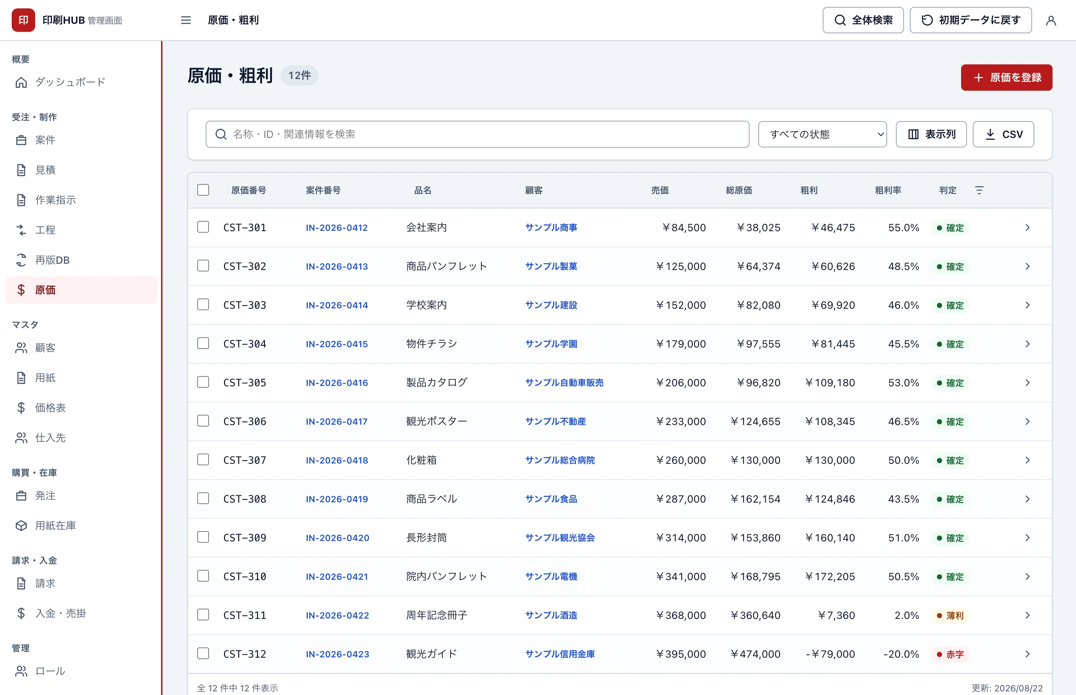This screenshot has height=695, width=1076.
Task: Open the 見積 sidebar menu item
Action: tap(81, 170)
